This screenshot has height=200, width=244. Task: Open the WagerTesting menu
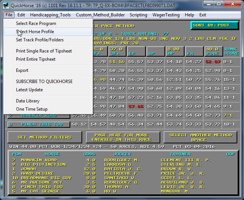(x=166, y=15)
